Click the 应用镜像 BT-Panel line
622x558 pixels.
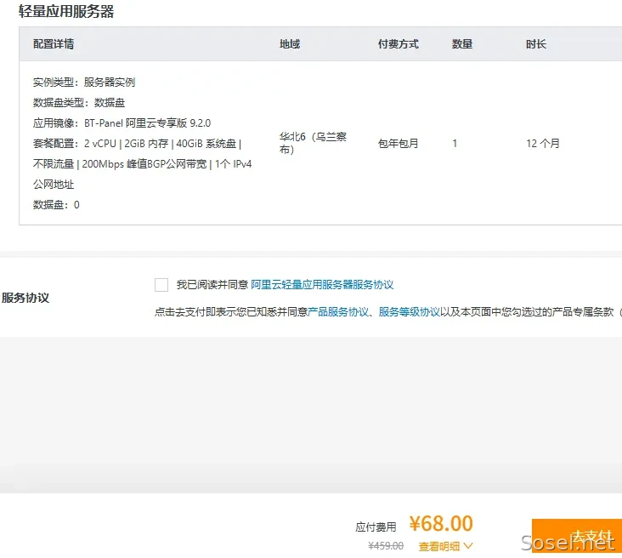122,123
